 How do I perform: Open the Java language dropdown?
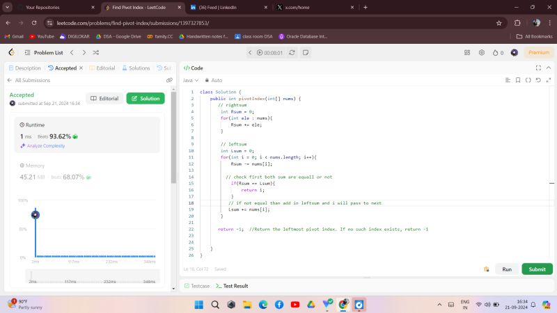pos(191,80)
